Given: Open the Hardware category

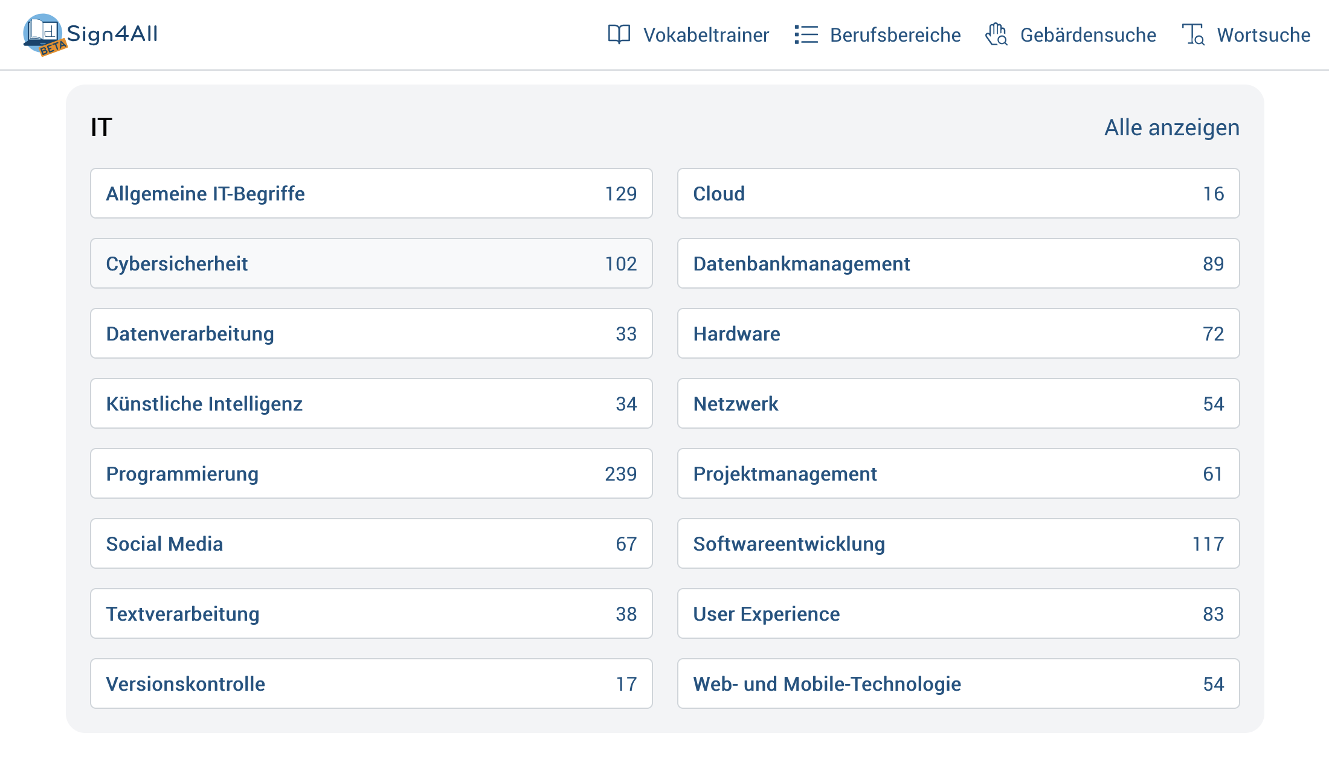Looking at the screenshot, I should point(959,333).
